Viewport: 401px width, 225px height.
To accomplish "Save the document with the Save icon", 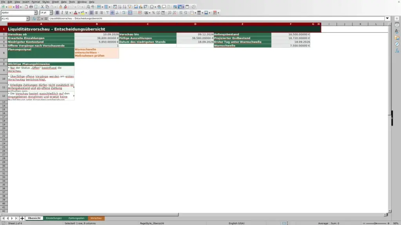I will tap(17, 7).
